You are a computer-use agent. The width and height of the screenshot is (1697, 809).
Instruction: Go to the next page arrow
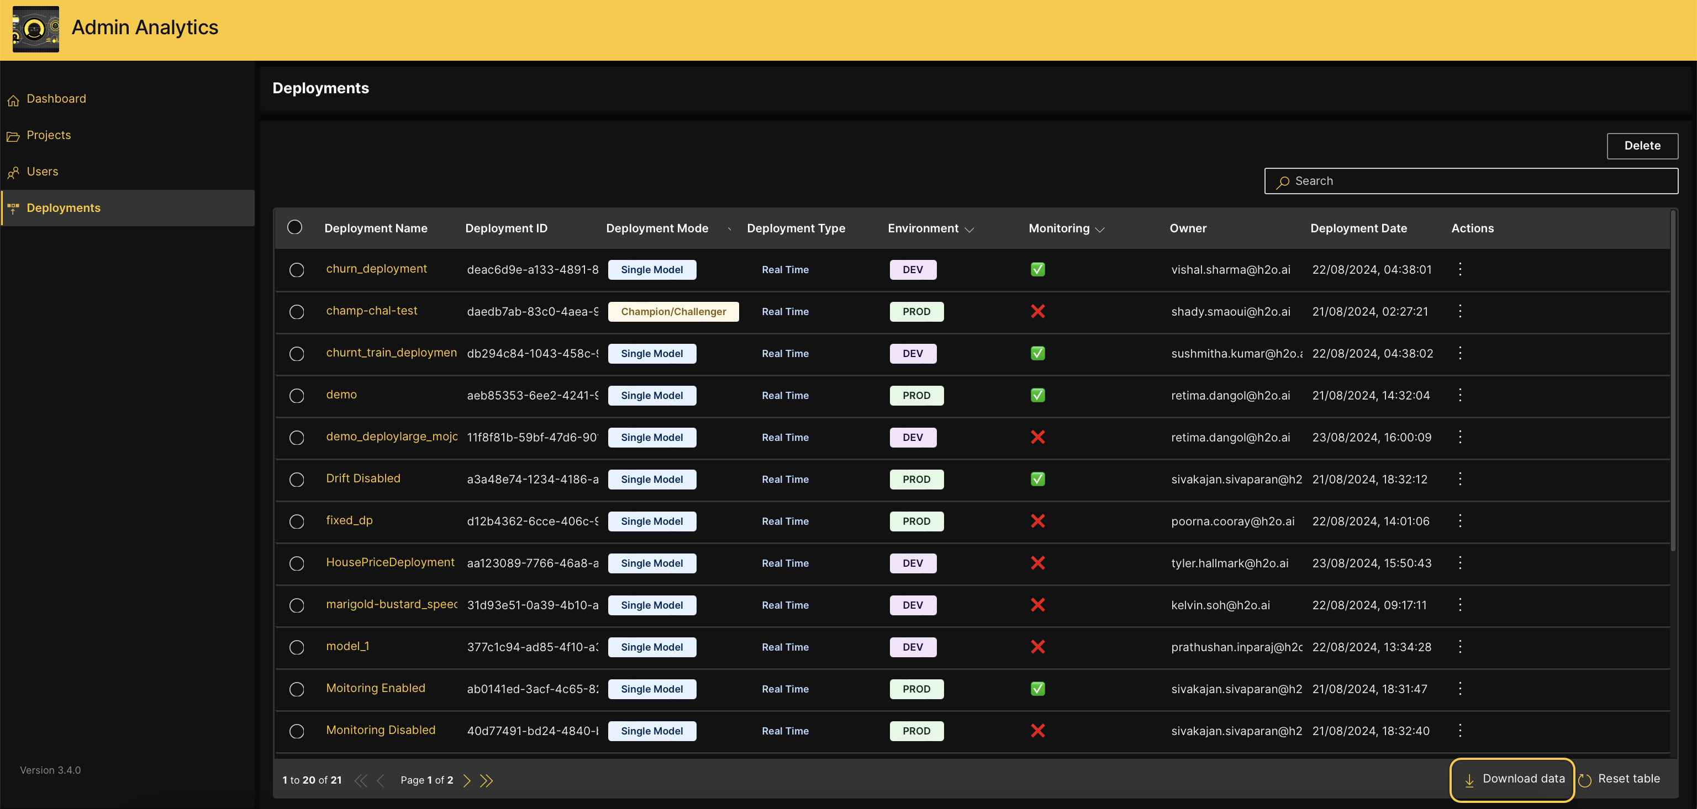(467, 780)
